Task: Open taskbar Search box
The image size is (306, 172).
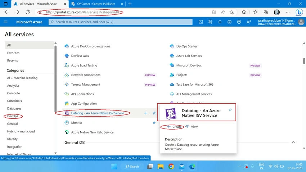Action: 132,166
